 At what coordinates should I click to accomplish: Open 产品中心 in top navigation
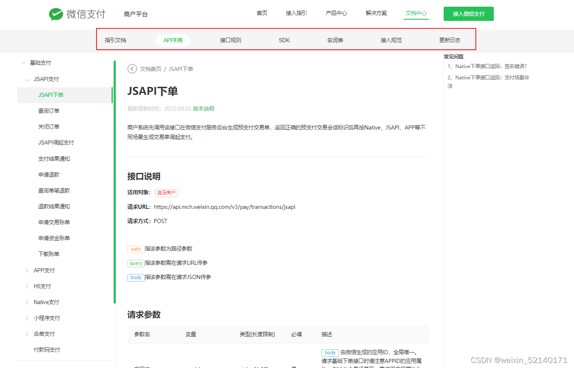[x=336, y=13]
